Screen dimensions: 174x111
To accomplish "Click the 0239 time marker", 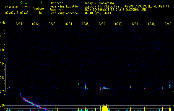I will pyautogui.click(x=151, y=24).
